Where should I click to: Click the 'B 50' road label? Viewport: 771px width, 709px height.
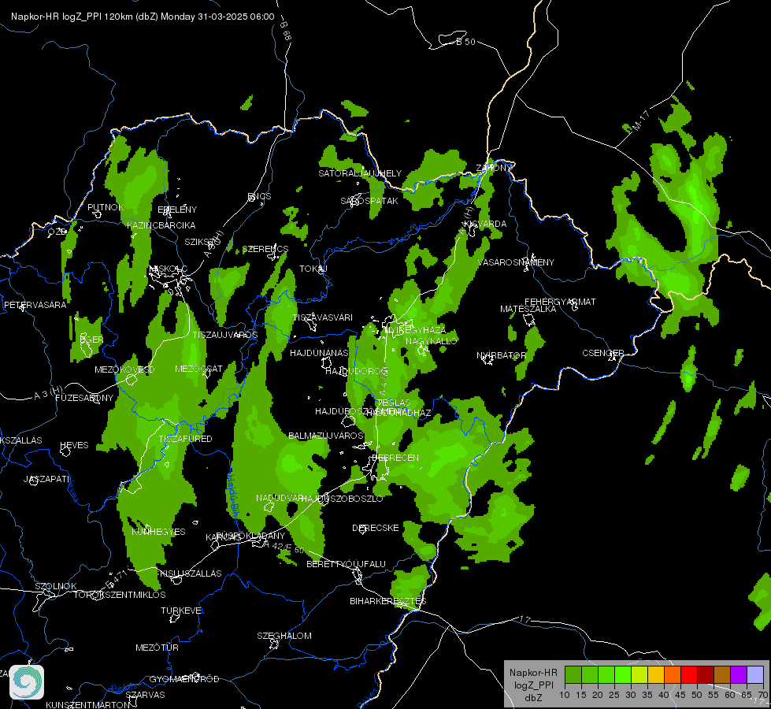click(x=465, y=42)
